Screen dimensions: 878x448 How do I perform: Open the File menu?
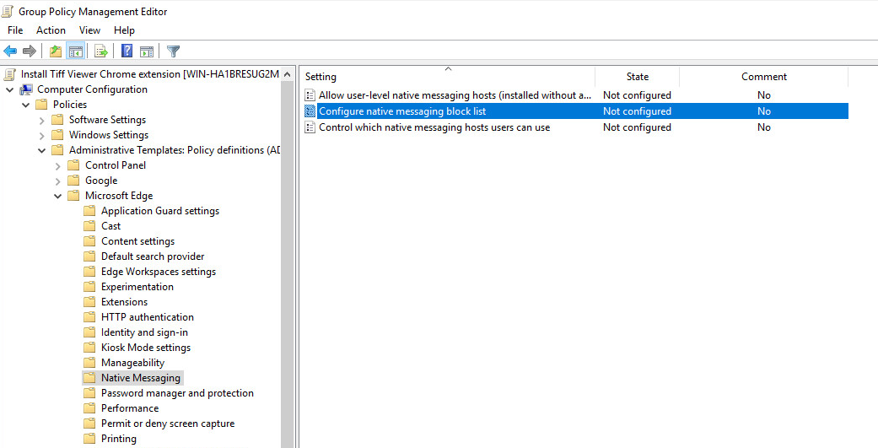pyautogui.click(x=15, y=30)
